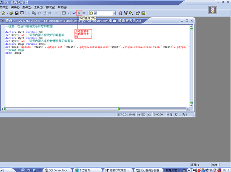231x172 pixels.
Task: Click the Copy icon in toolbar
Action: 34,13
